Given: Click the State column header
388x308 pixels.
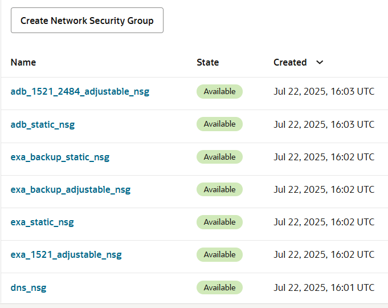Looking at the screenshot, I should pos(207,62).
